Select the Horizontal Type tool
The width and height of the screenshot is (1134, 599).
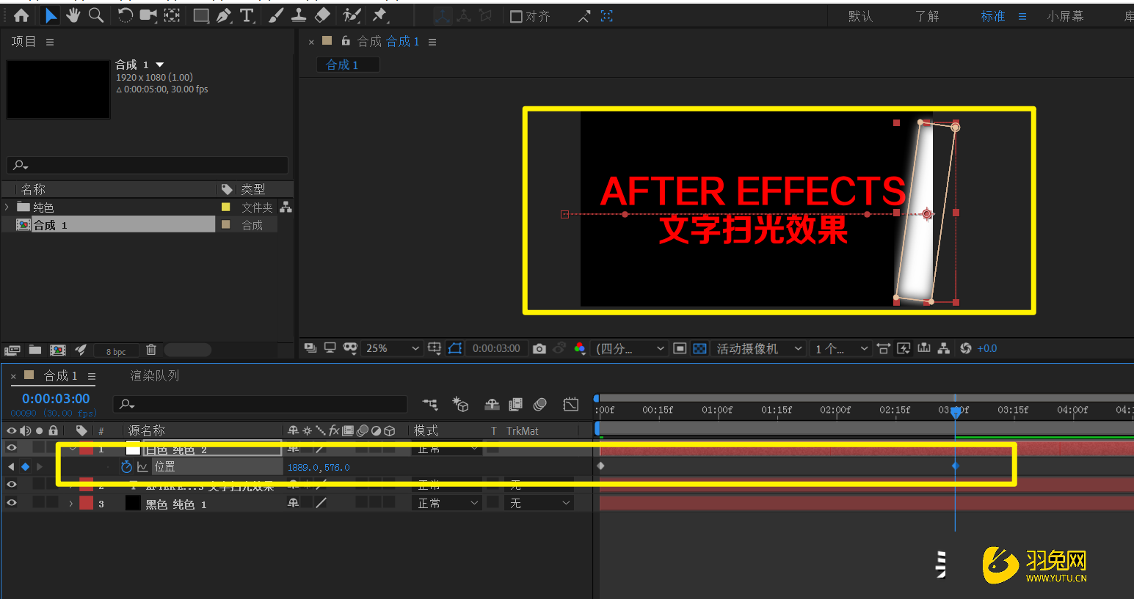pos(247,15)
